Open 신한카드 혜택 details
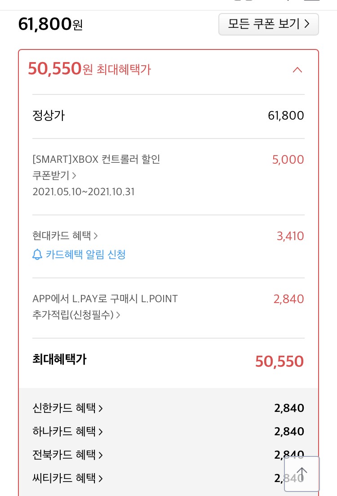337x496 pixels. click(x=68, y=408)
